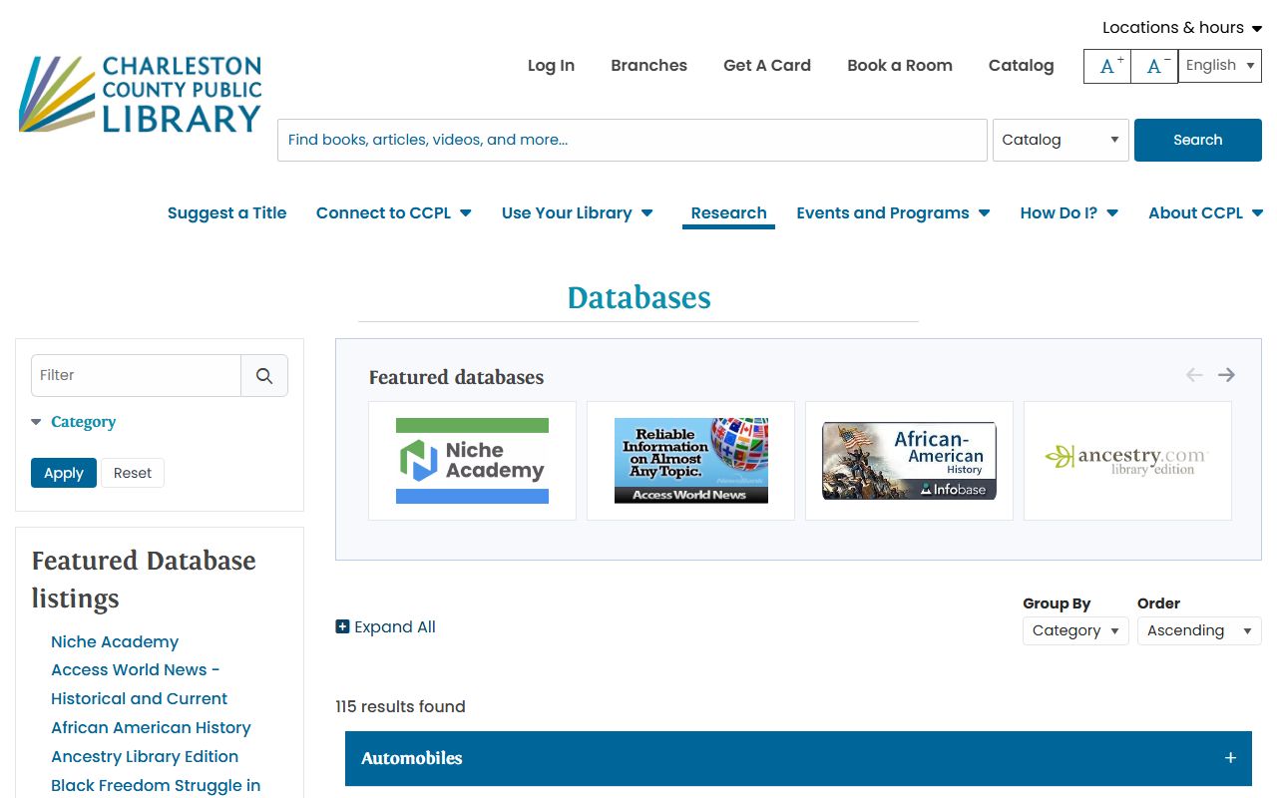Click the database Filter text field
The width and height of the screenshot is (1277, 798).
click(136, 375)
